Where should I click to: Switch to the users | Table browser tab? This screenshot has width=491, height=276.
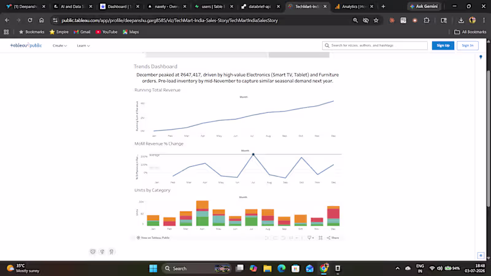[x=212, y=6]
